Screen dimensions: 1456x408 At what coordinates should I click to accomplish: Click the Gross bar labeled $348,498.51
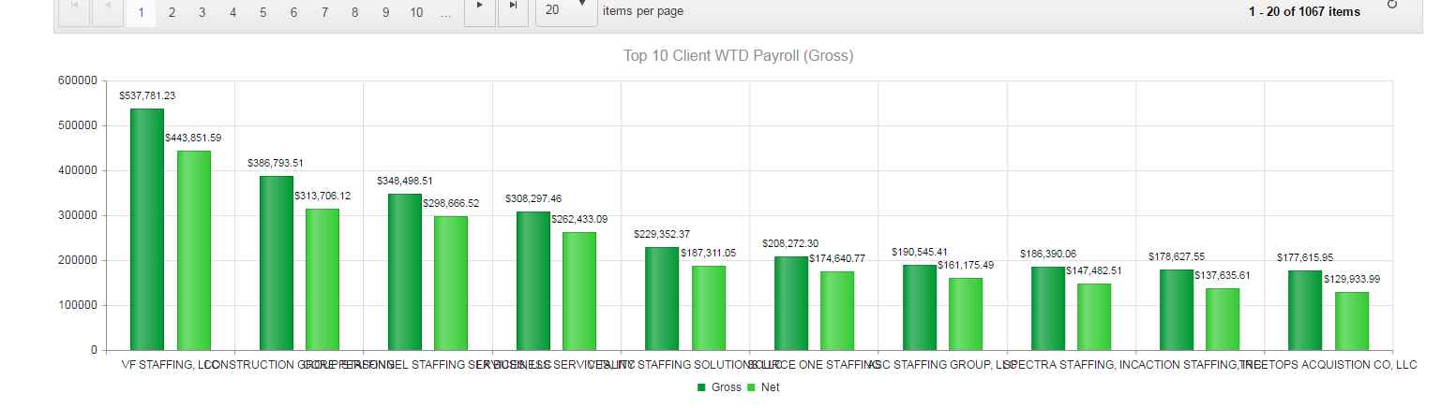pyautogui.click(x=405, y=271)
